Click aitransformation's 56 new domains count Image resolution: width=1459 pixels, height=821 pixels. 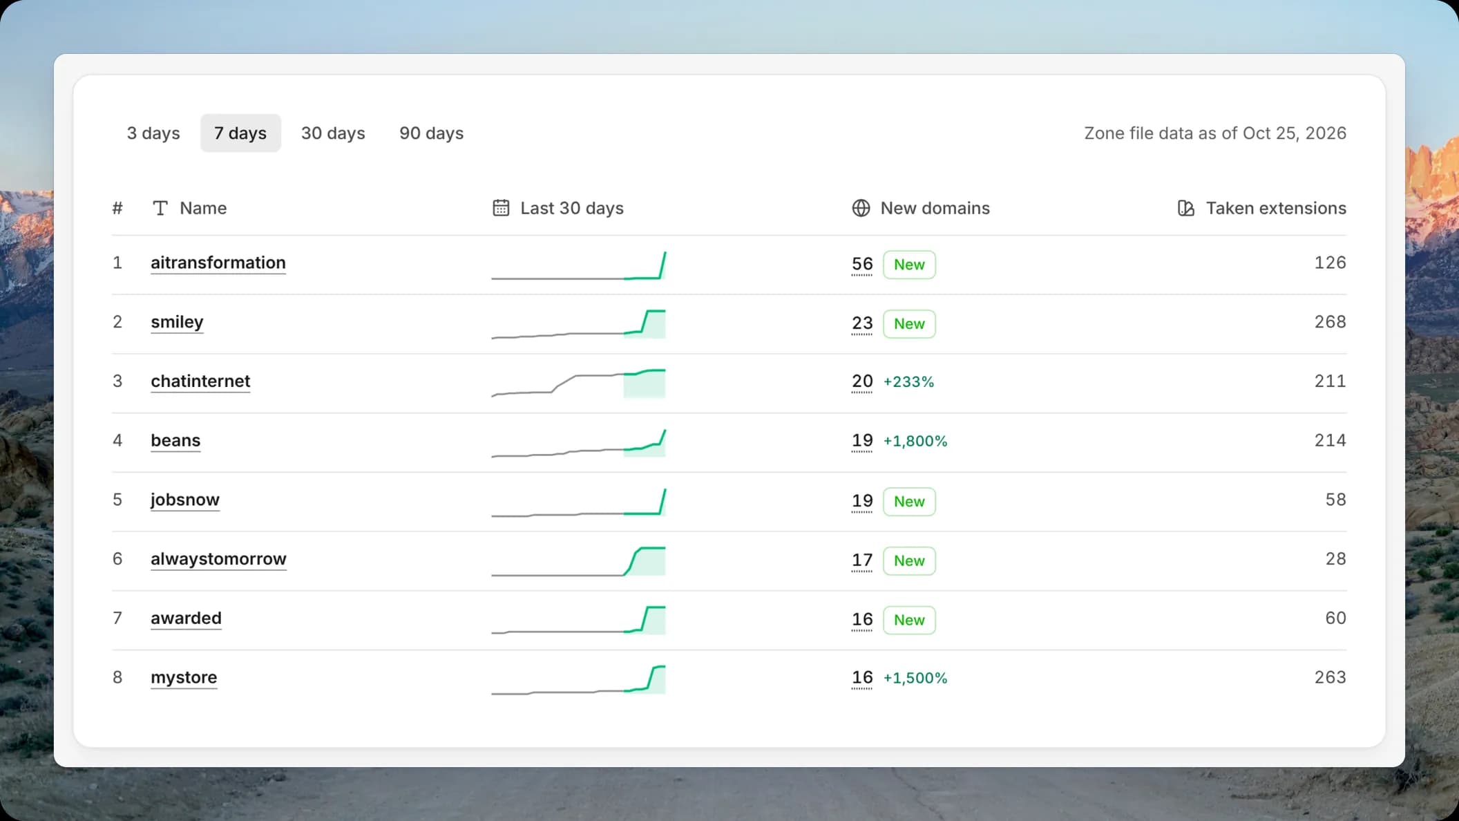862,264
